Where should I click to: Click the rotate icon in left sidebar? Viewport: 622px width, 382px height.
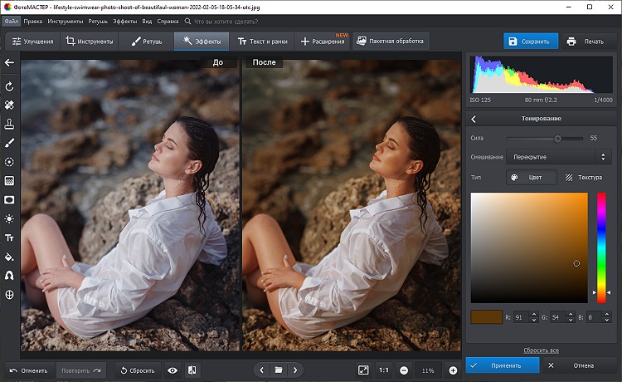coord(9,86)
